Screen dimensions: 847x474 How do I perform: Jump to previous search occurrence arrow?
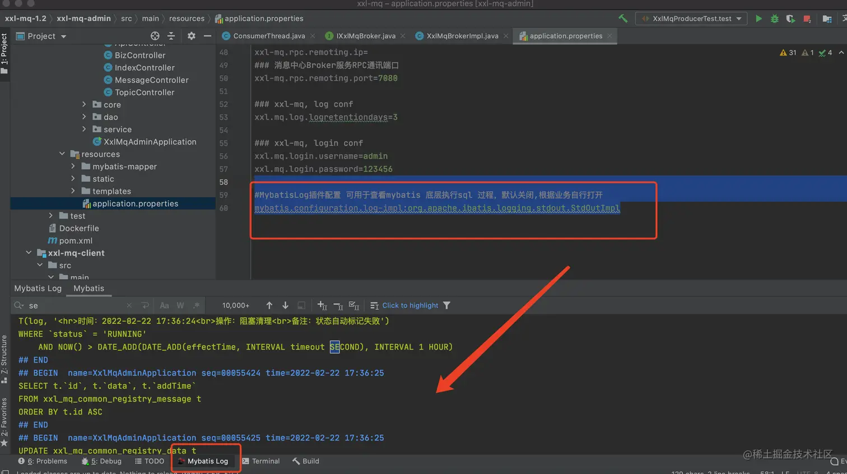point(269,305)
